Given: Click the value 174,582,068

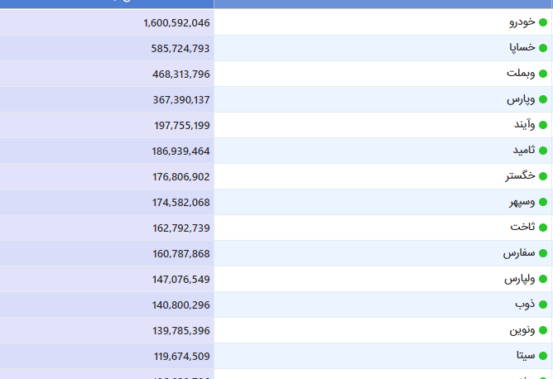Looking at the screenshot, I should pos(181,203).
